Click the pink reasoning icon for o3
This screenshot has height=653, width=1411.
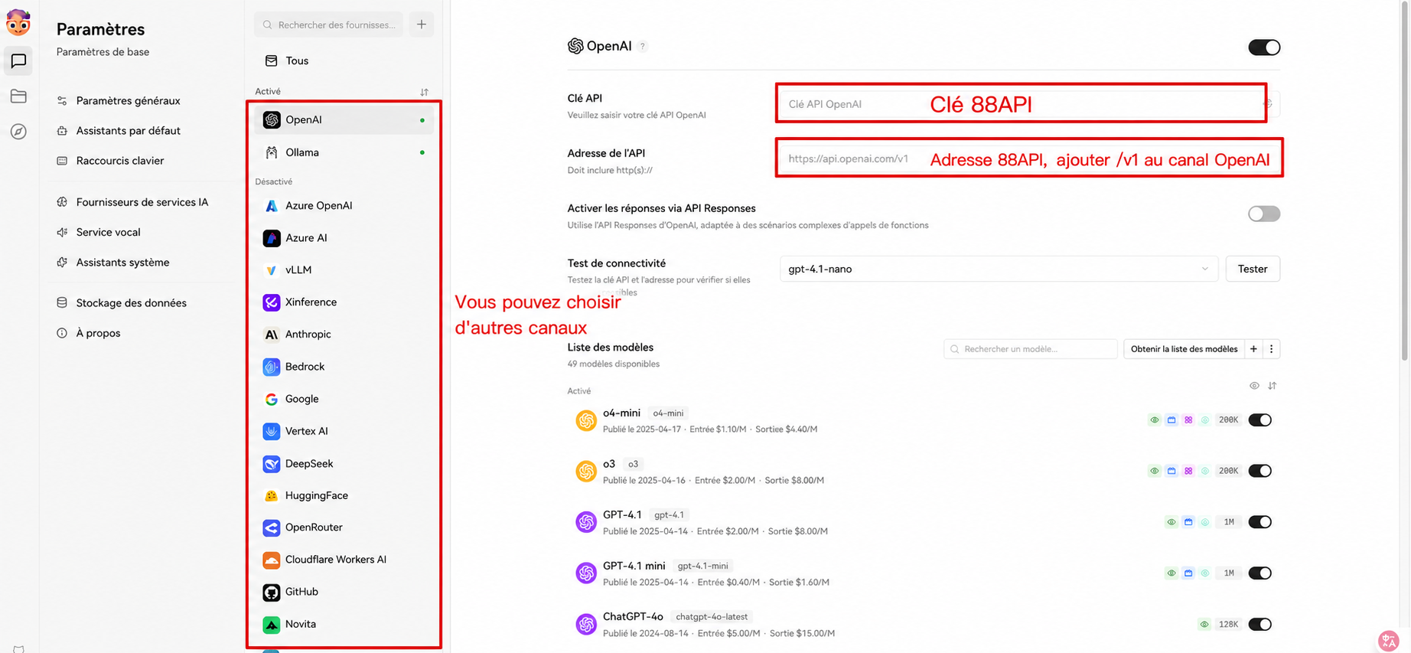pyautogui.click(x=1188, y=471)
